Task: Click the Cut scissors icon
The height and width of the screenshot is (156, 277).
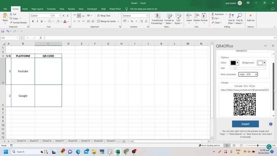Action: tap(11, 14)
